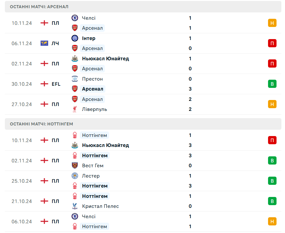Click the Chelsea crest in the 10.11.24 Arsenal match
This screenshot has width=285, height=233.
click(x=75, y=18)
